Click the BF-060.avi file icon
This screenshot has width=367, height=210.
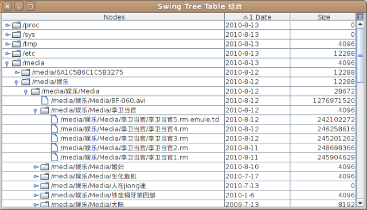click(45, 100)
